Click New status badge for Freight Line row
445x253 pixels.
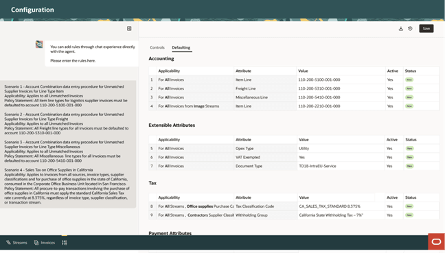[x=409, y=88]
